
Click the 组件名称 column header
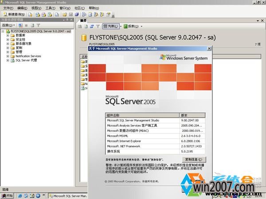[142, 115]
